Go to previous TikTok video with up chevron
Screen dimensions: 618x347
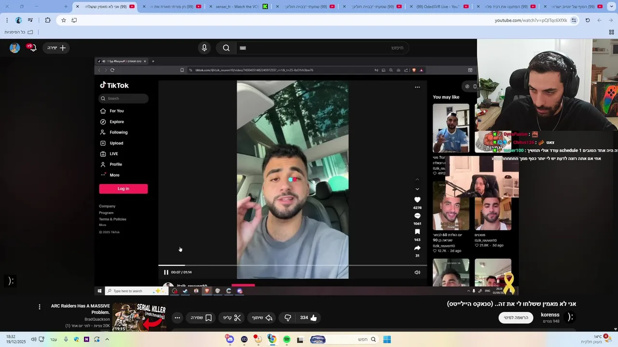click(x=417, y=179)
